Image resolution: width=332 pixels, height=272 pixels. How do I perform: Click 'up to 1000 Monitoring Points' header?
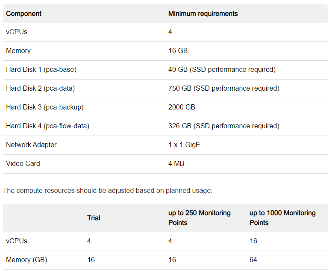(282, 218)
